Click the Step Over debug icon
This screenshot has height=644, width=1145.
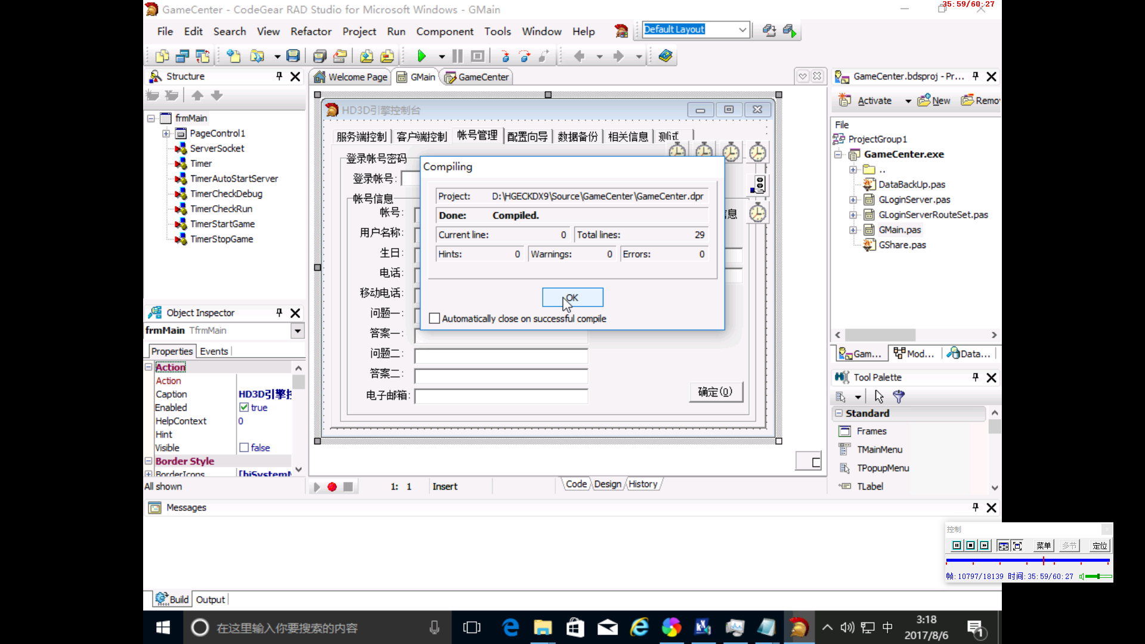pos(525,56)
